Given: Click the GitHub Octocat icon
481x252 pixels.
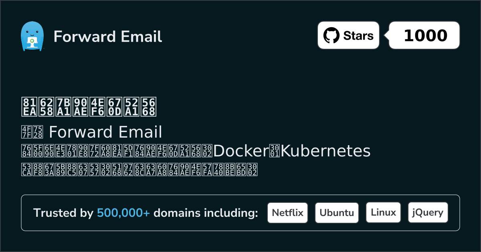Looking at the screenshot, I should coord(331,36).
